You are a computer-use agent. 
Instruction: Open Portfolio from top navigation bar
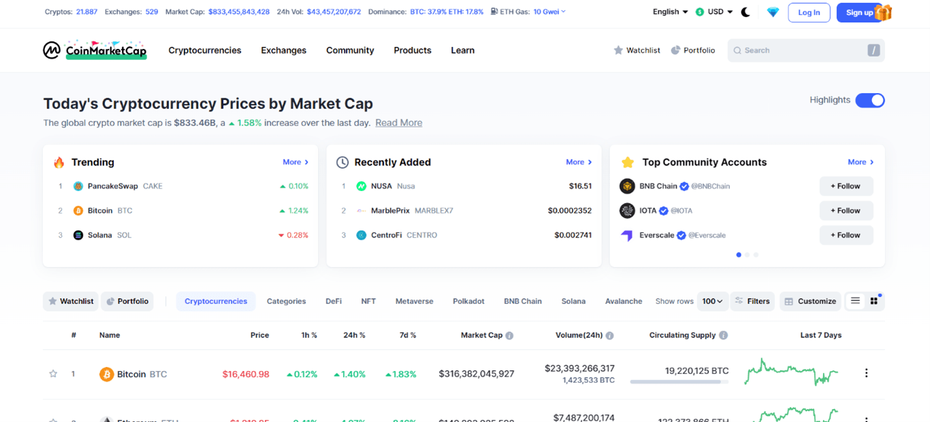pos(693,50)
